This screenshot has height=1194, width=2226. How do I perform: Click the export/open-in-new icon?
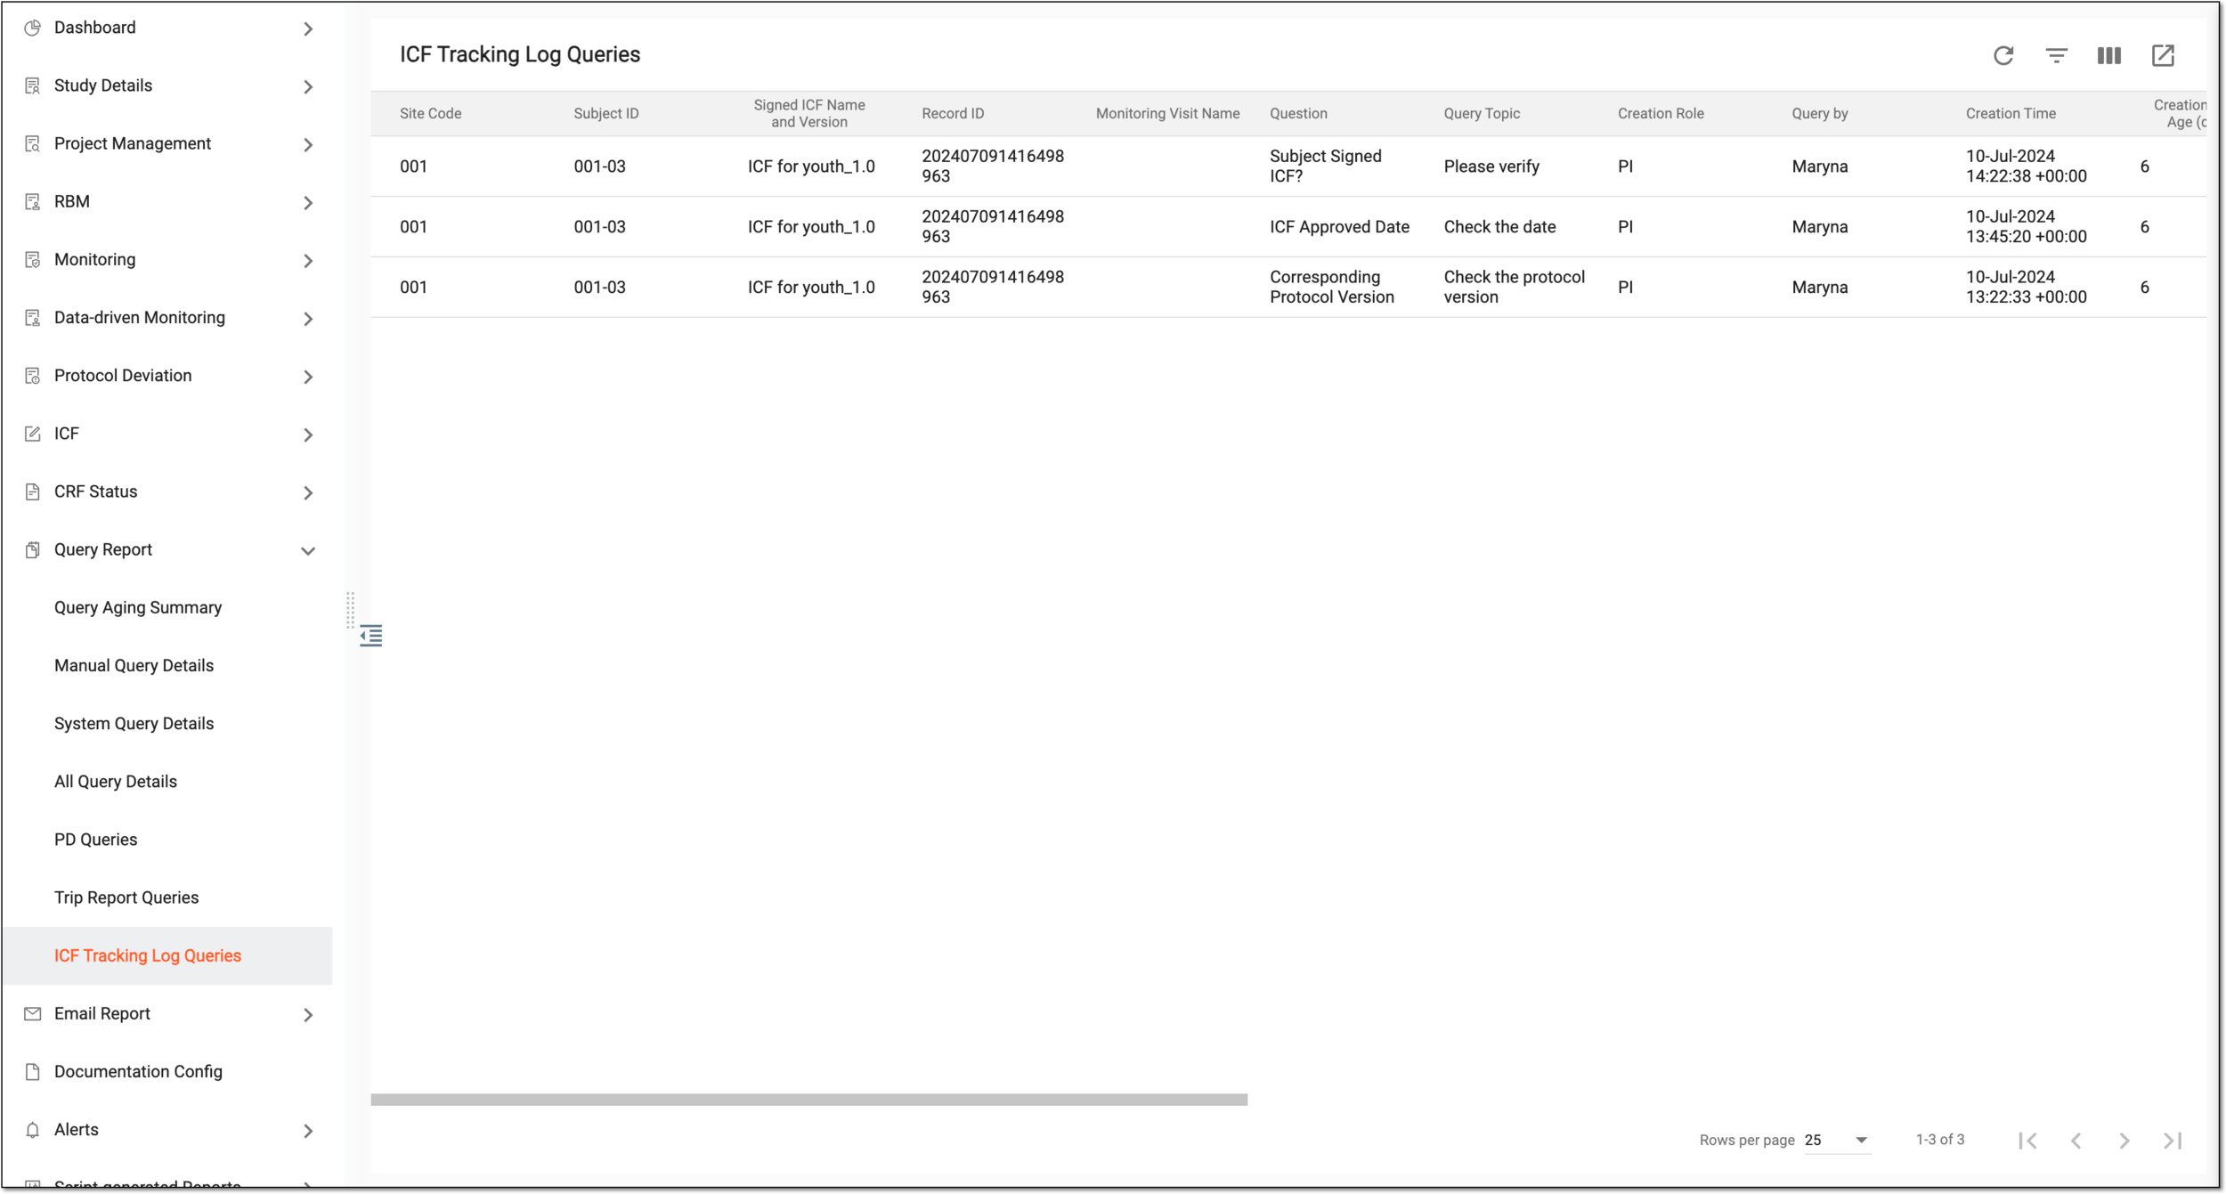(x=2163, y=55)
